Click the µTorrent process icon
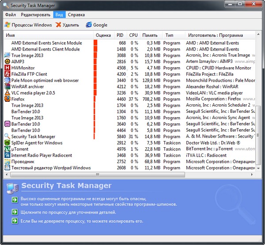Image resolution: width=265 pixels, height=245 pixels. point(7,149)
